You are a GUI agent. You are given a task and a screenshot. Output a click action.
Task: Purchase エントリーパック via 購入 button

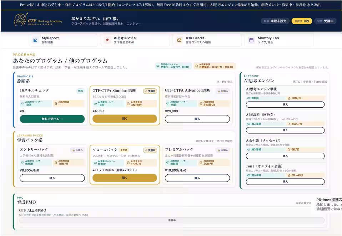pos(52,178)
